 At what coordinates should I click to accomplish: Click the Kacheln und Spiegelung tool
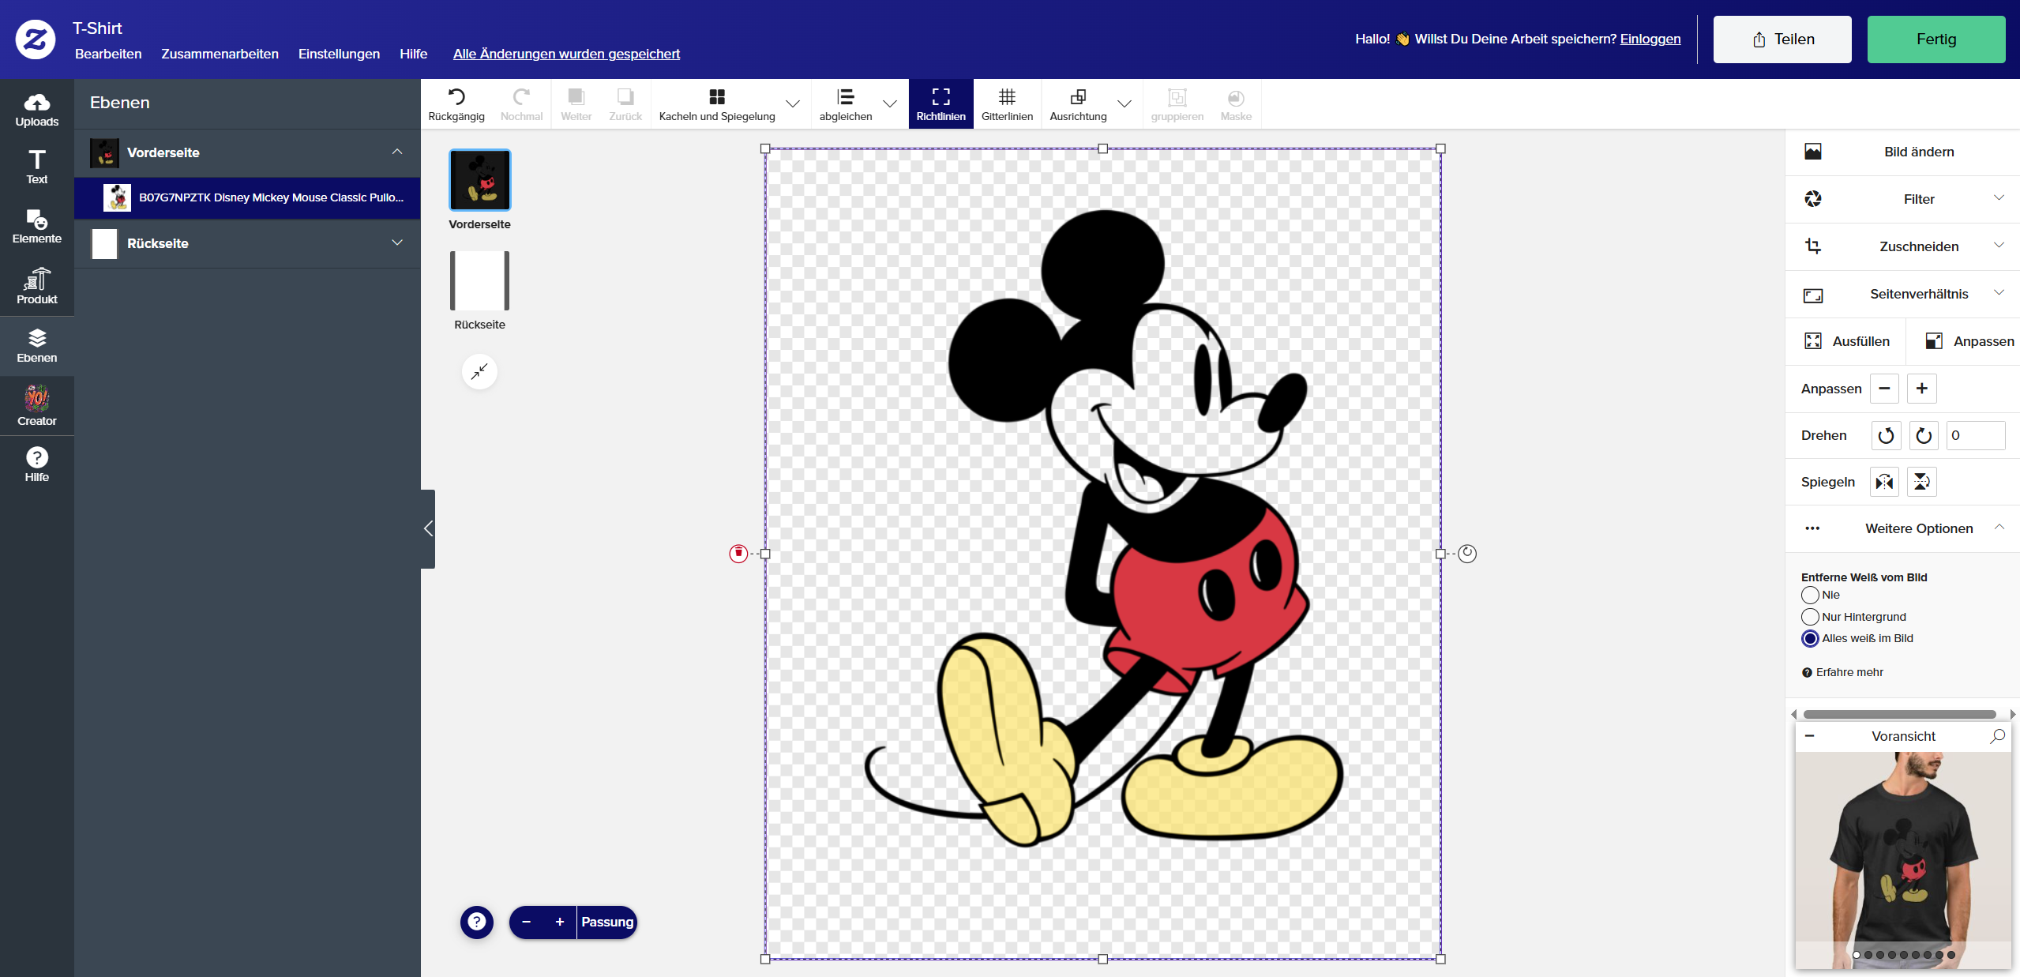click(717, 104)
